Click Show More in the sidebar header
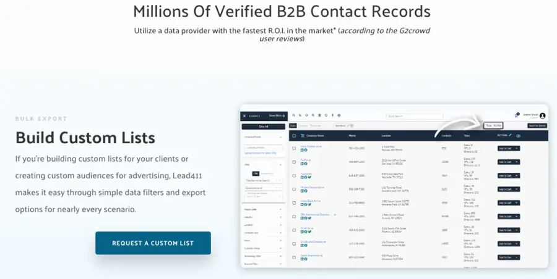 click(277, 115)
